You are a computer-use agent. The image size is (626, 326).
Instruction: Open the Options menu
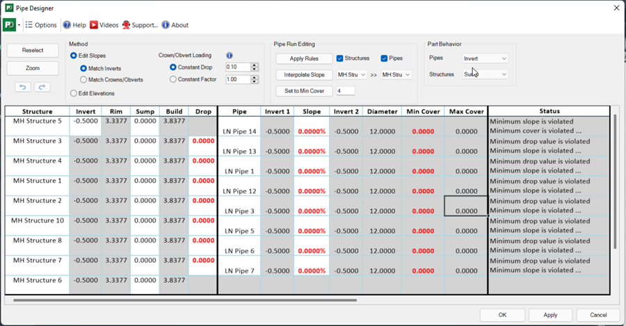[41, 25]
